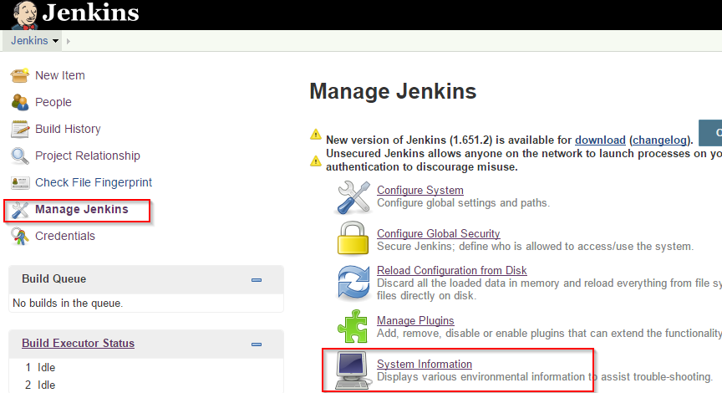Open Reload Configuration from Disk link
This screenshot has height=393, width=722.
[x=452, y=270]
